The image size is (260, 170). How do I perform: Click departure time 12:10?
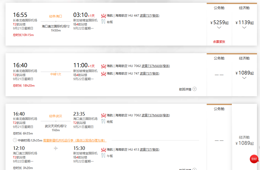coord(19,148)
